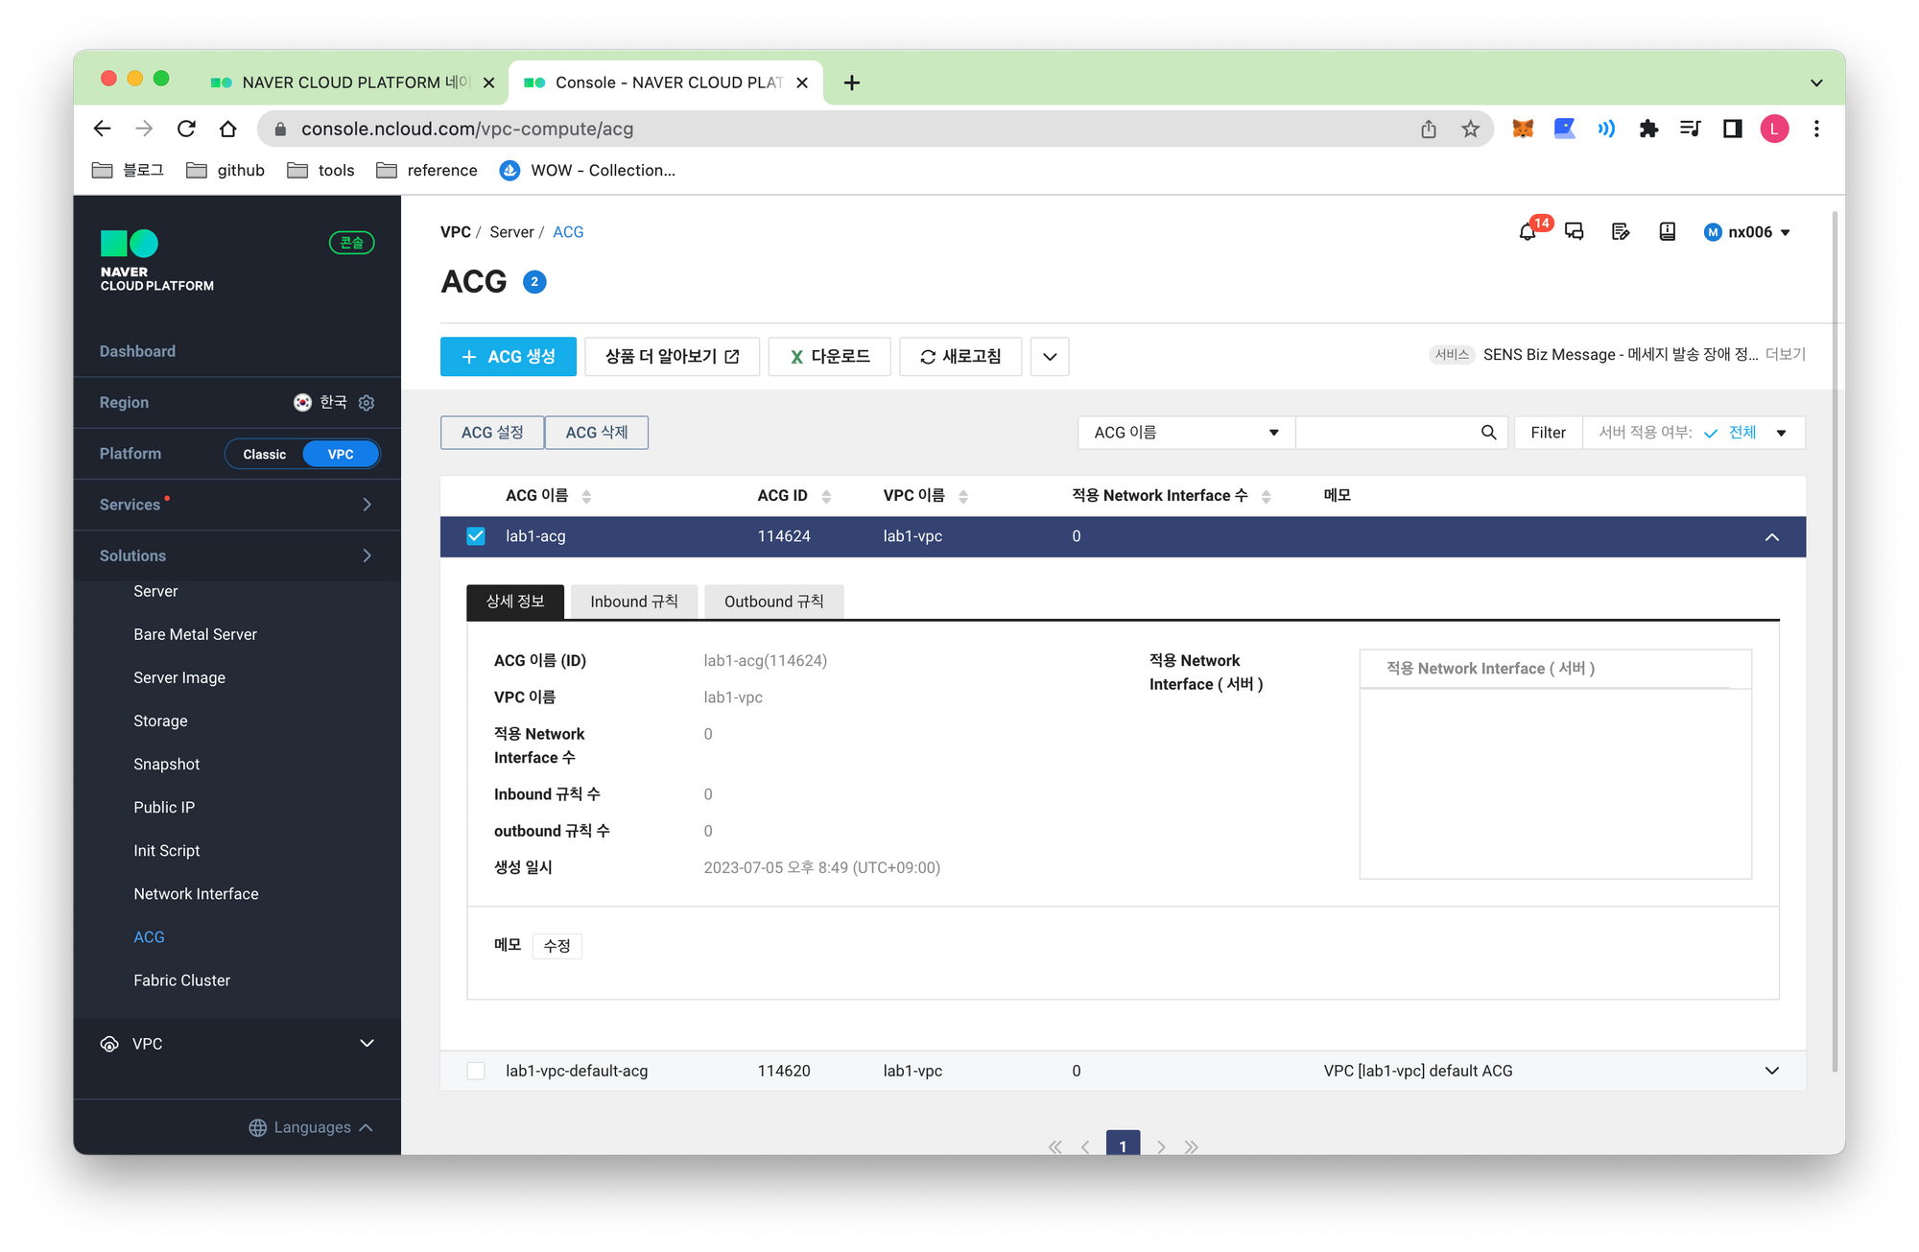
Task: Click the note edit icon in header
Action: coord(1621,232)
